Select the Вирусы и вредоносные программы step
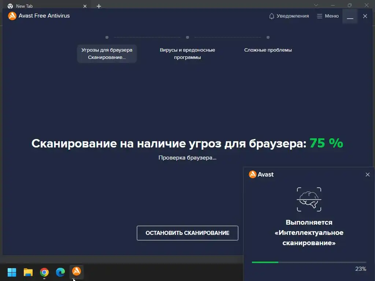The width and height of the screenshot is (375, 281). point(187,53)
